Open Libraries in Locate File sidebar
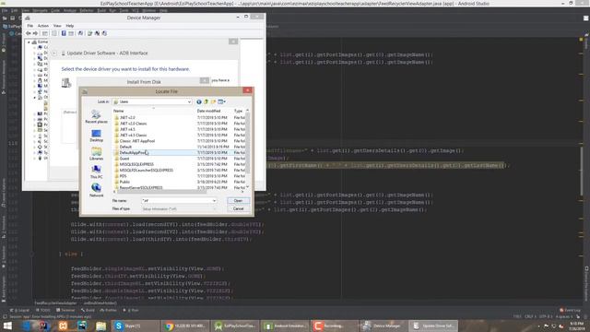Viewport: 590px width, 332px height. [x=96, y=154]
